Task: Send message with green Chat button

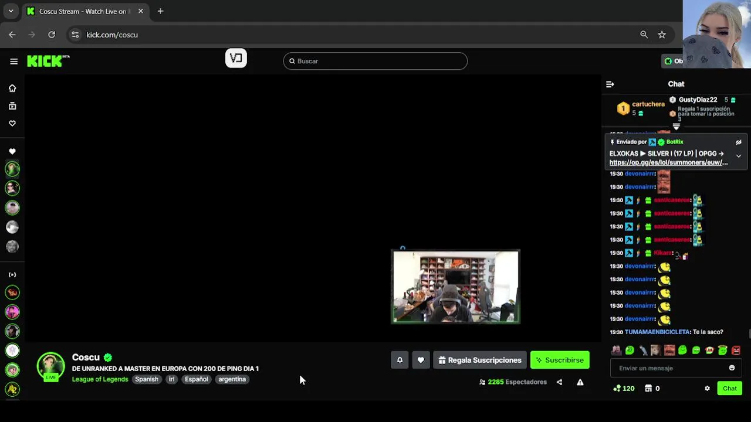Action: click(x=729, y=389)
